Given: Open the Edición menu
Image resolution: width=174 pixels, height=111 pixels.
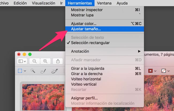Looking at the screenshot, I should (x=20, y=3).
